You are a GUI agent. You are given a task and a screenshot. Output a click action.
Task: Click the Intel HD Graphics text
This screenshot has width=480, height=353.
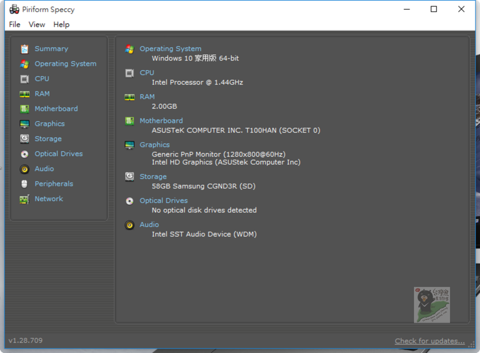(226, 162)
